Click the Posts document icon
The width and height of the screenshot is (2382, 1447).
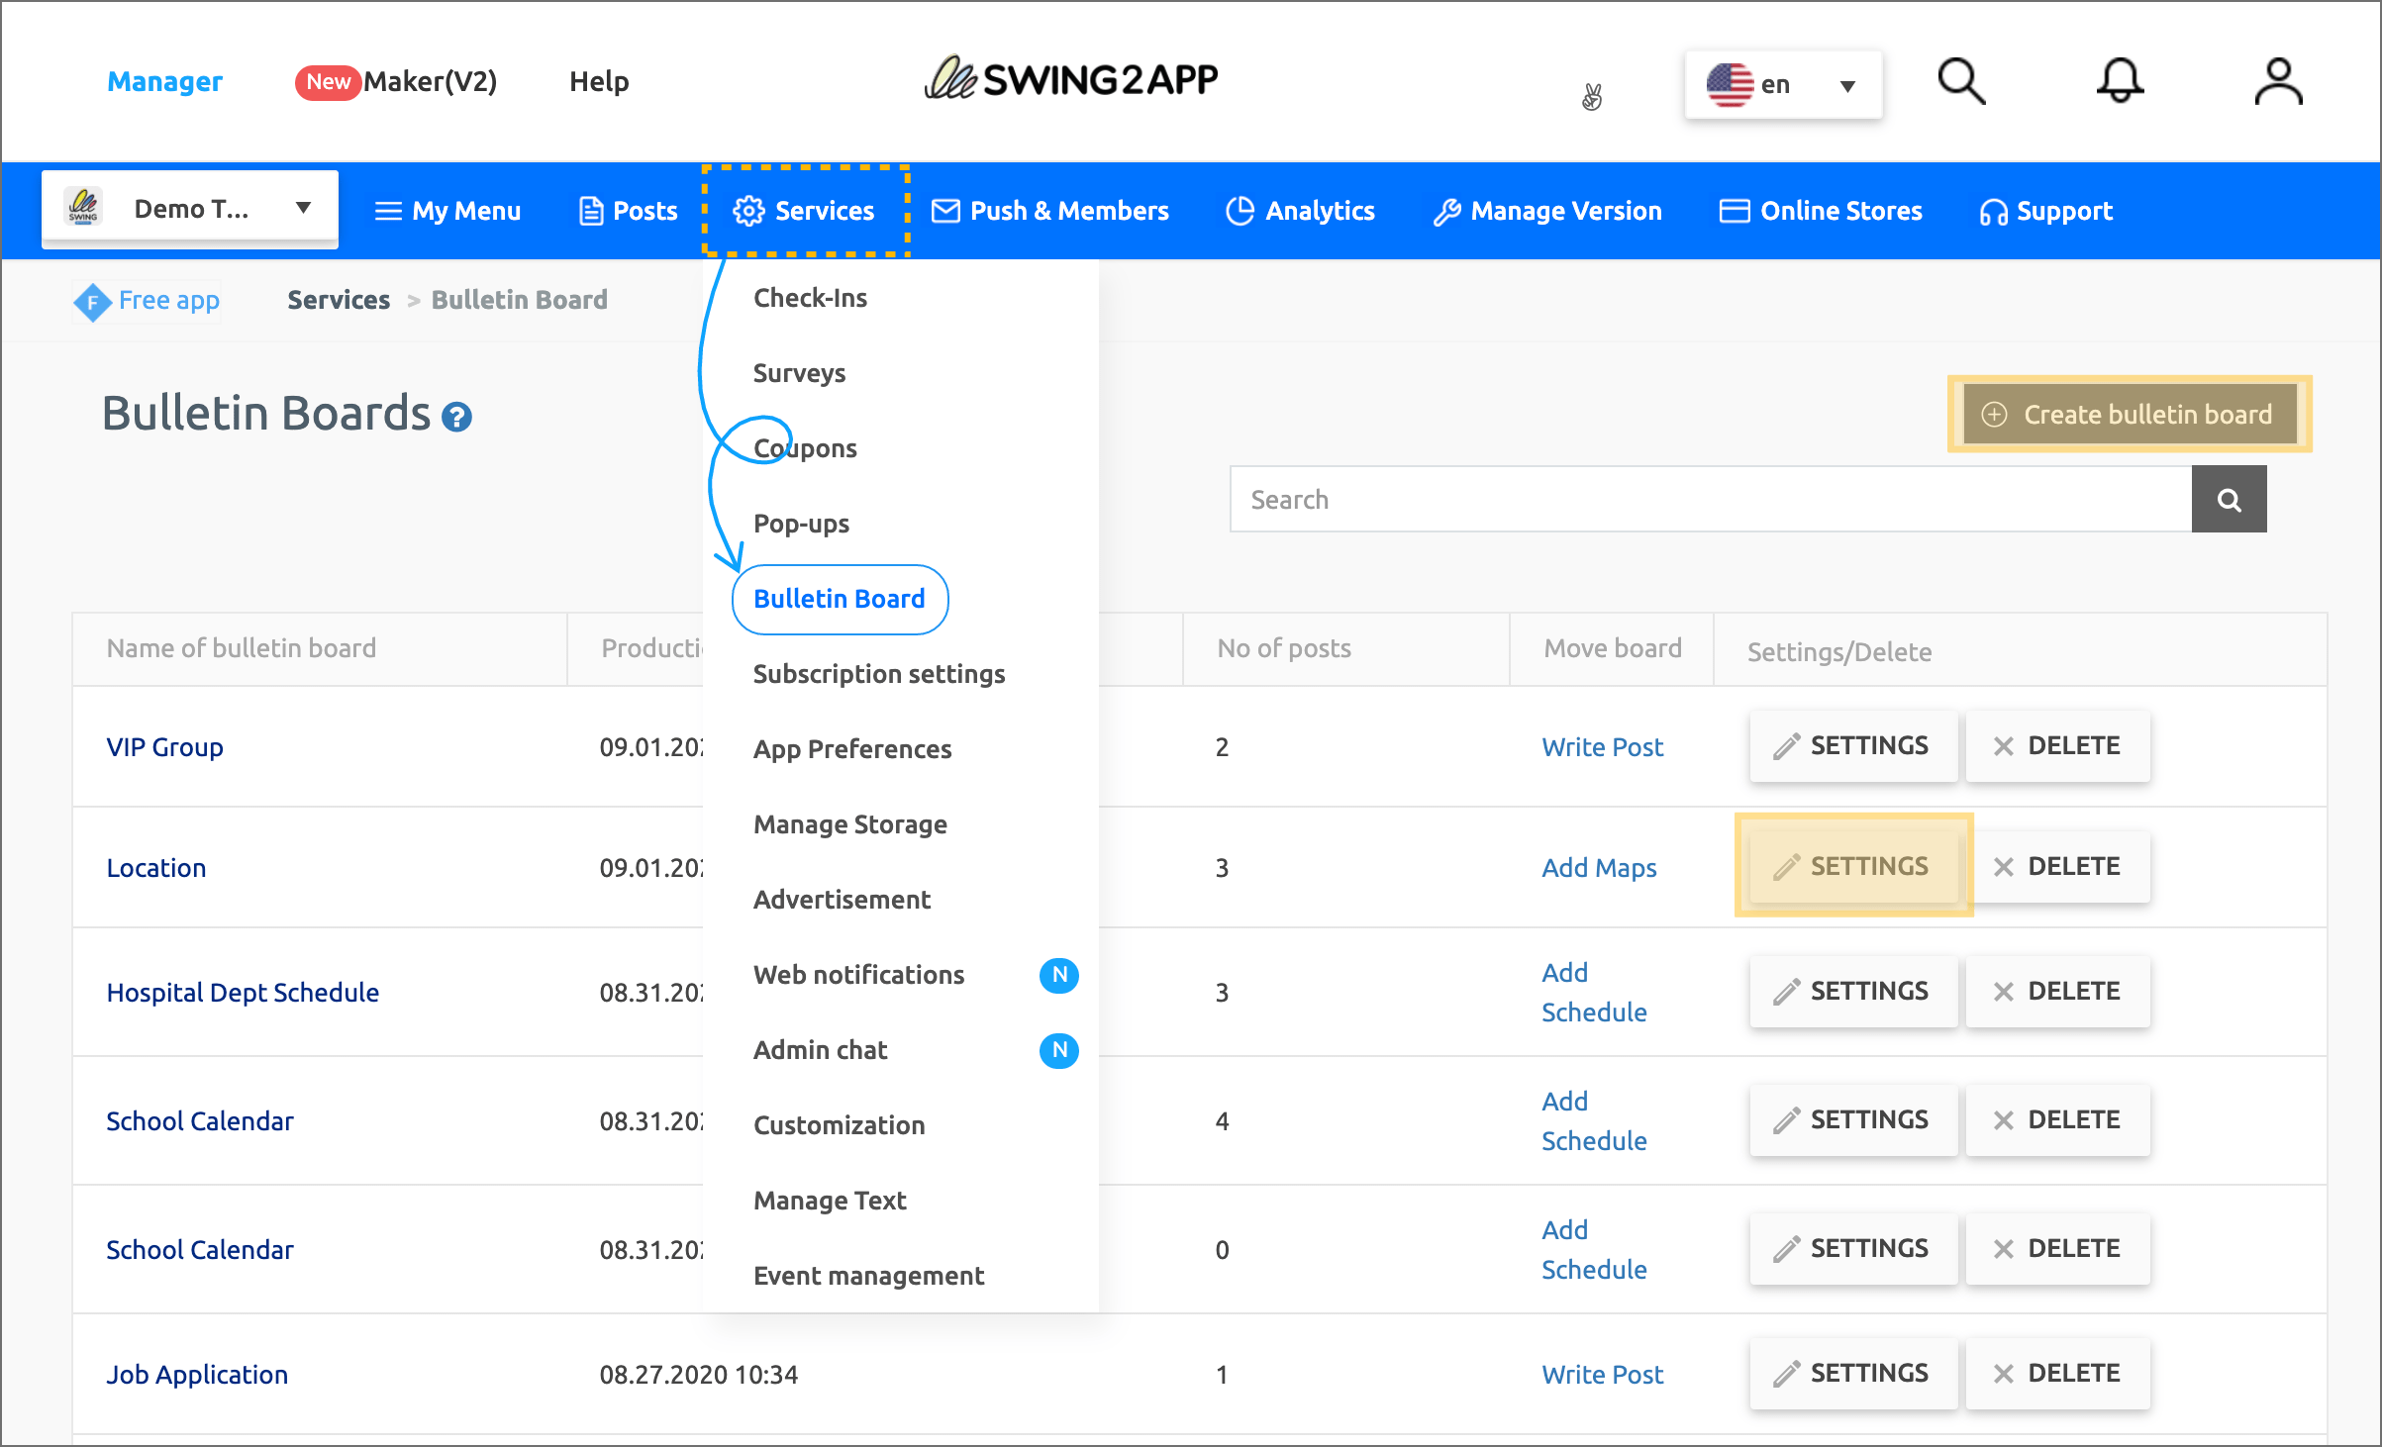point(590,210)
